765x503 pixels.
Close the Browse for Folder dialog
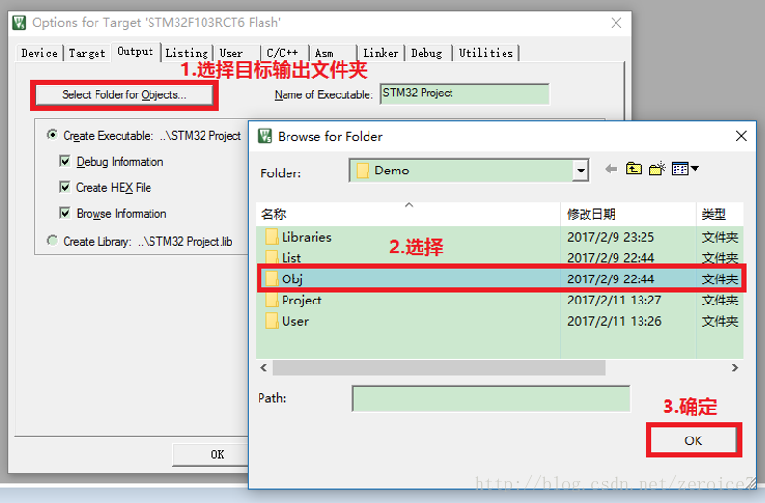(x=741, y=136)
